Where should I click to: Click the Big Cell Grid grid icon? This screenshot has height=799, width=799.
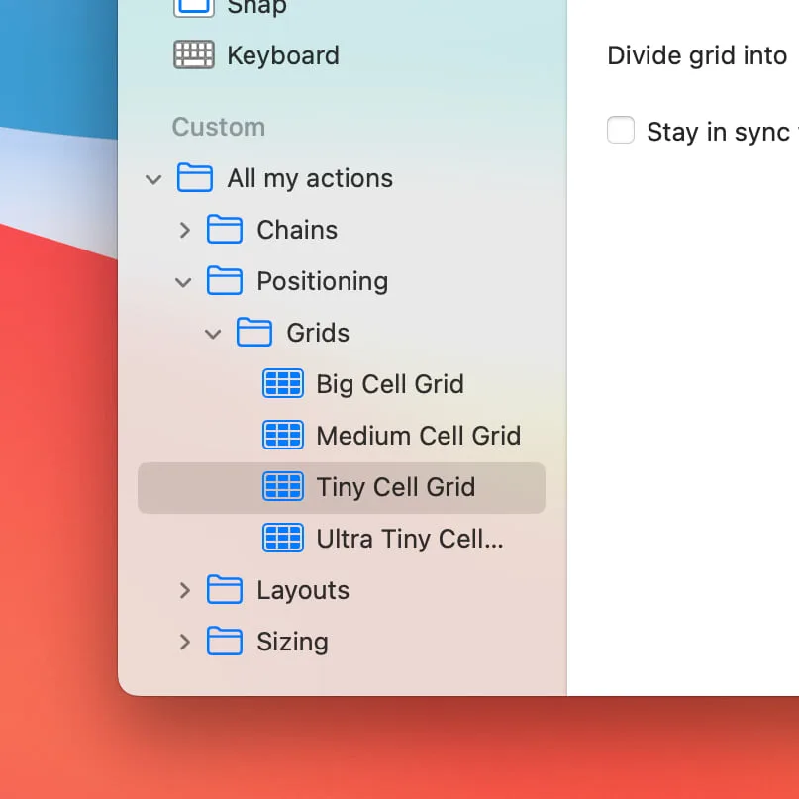pyautogui.click(x=283, y=383)
